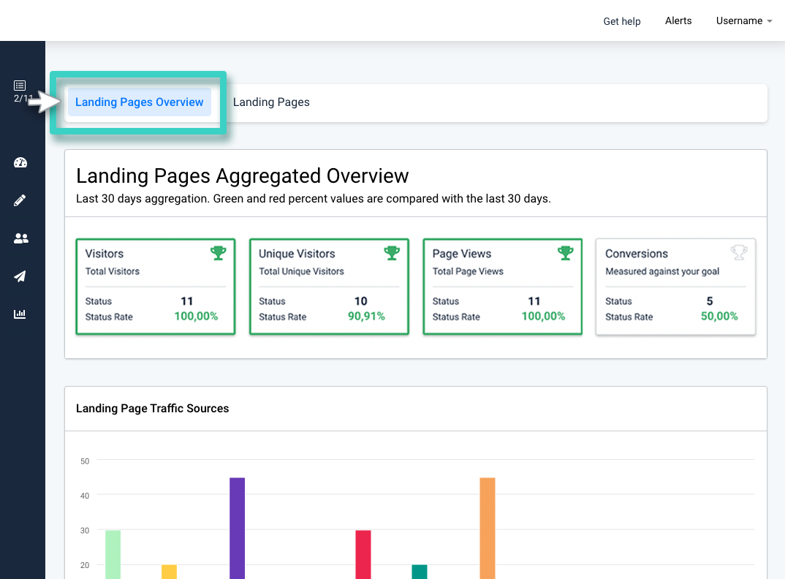Select the Visitors stat card title
This screenshot has height=579, width=785.
tap(104, 254)
